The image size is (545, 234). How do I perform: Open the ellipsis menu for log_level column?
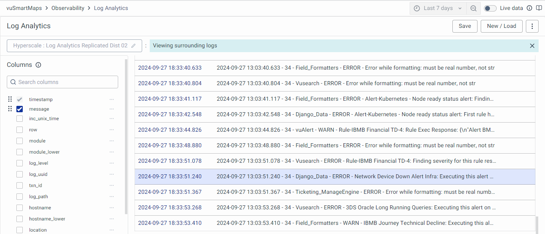[112, 163]
